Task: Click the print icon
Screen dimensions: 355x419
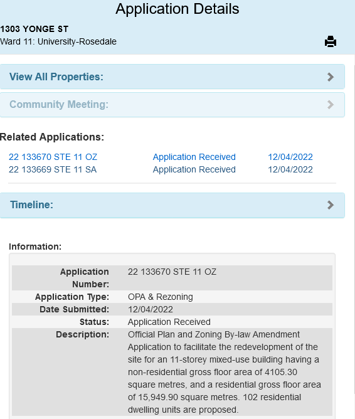Action: [331, 41]
